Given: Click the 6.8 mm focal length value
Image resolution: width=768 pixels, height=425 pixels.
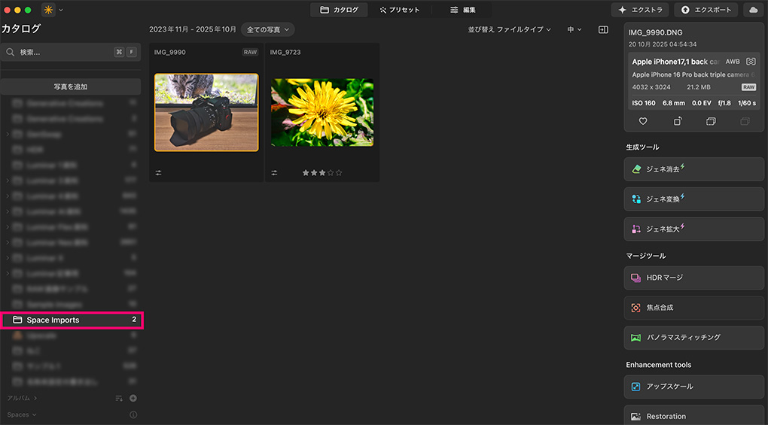Looking at the screenshot, I should pos(673,103).
